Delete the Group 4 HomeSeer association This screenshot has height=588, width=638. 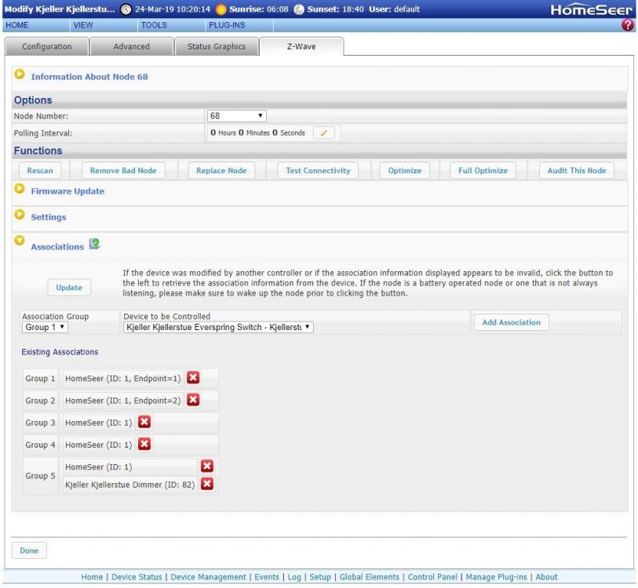pos(144,445)
